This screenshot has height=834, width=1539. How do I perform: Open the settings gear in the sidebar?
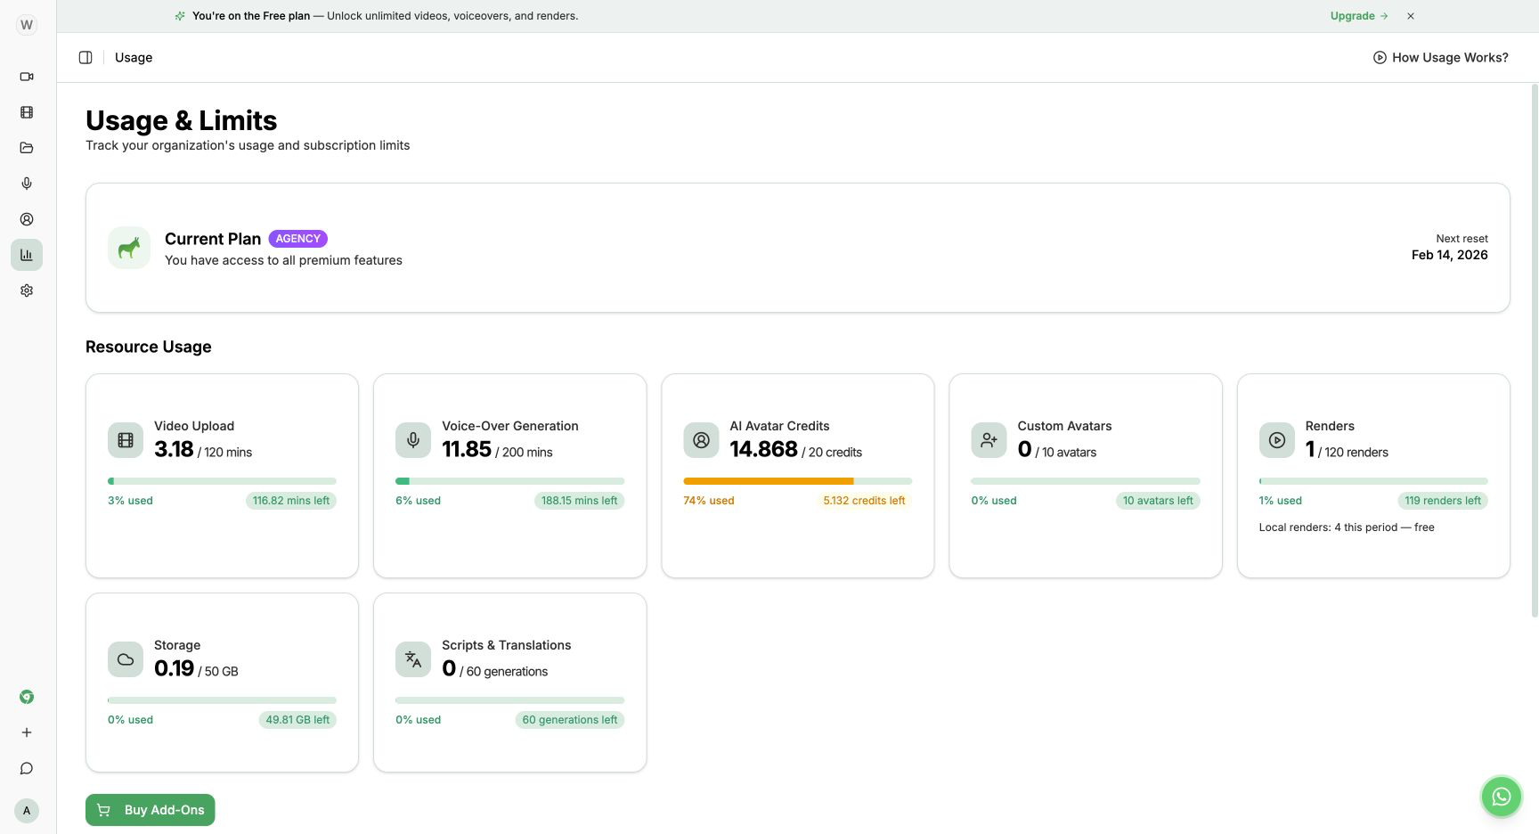pyautogui.click(x=27, y=290)
